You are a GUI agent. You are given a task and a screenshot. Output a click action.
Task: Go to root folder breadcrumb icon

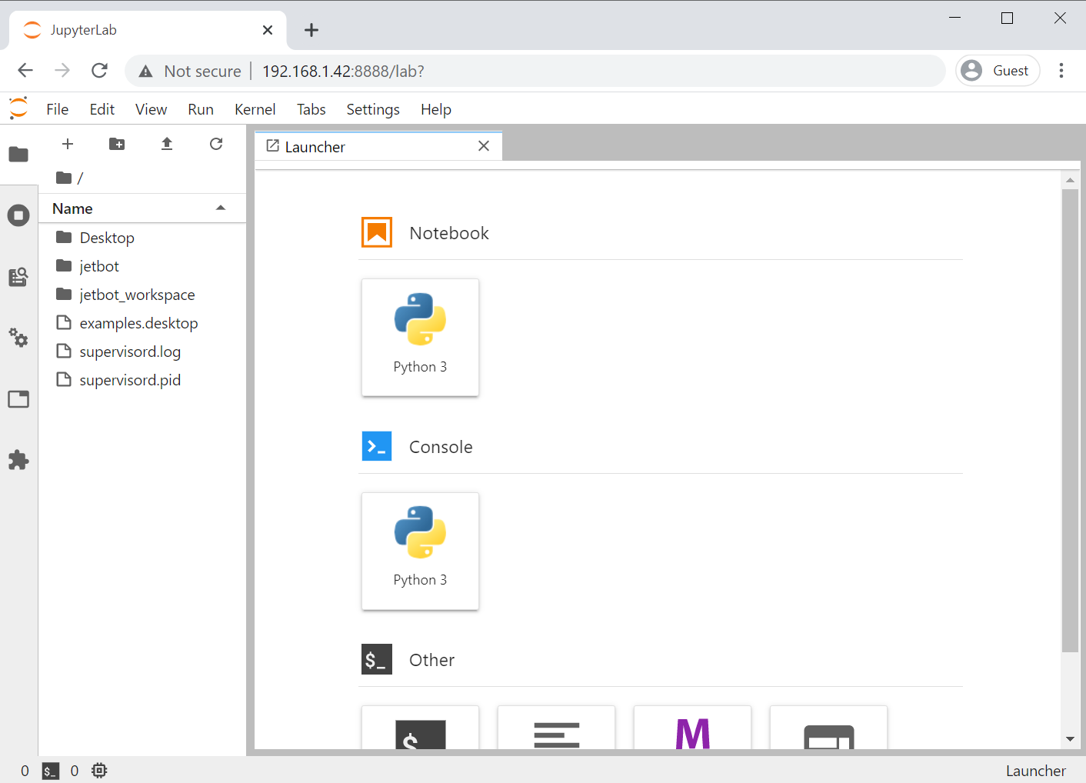tap(64, 178)
